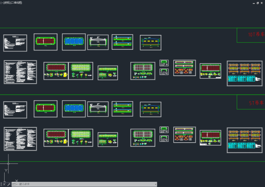Open the viewport [-] control menu
Image resolution: width=265 pixels, height=187 pixels.
(x=2, y=3)
